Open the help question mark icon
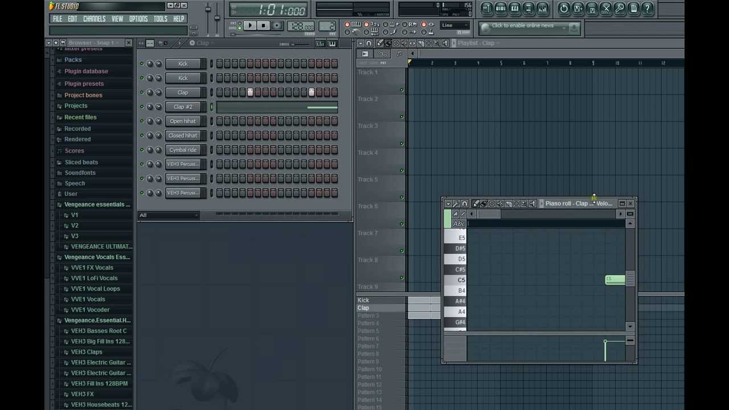This screenshot has height=410, width=729. [x=647, y=9]
